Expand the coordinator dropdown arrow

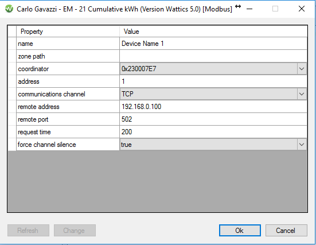tap(302, 69)
